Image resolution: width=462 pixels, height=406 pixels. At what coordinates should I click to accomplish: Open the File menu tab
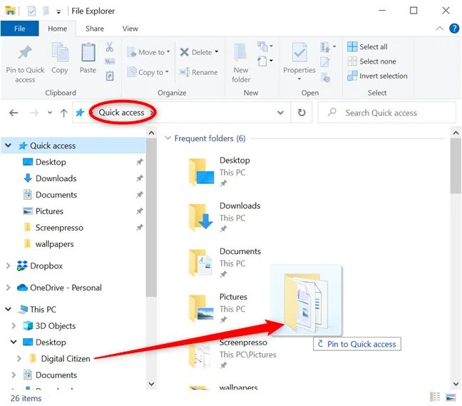coord(19,29)
